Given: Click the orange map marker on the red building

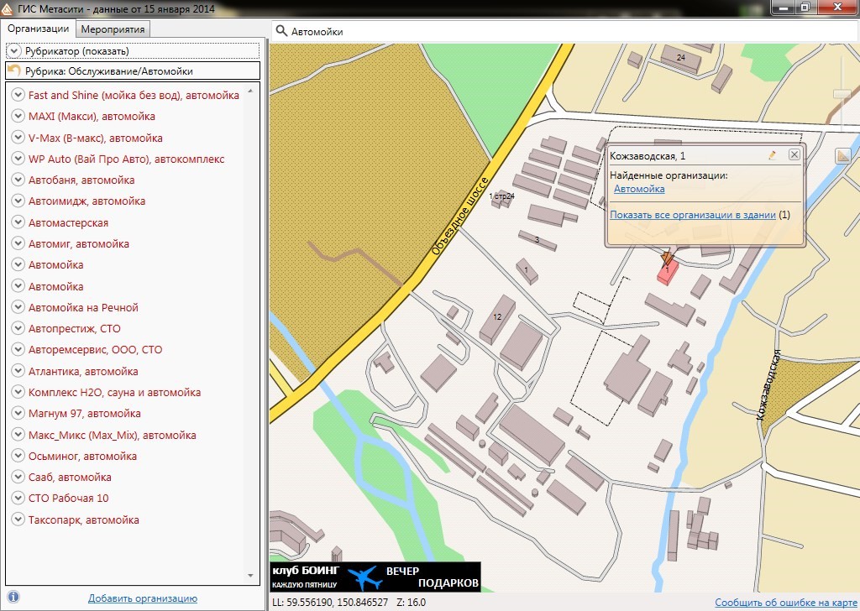Looking at the screenshot, I should click(667, 258).
